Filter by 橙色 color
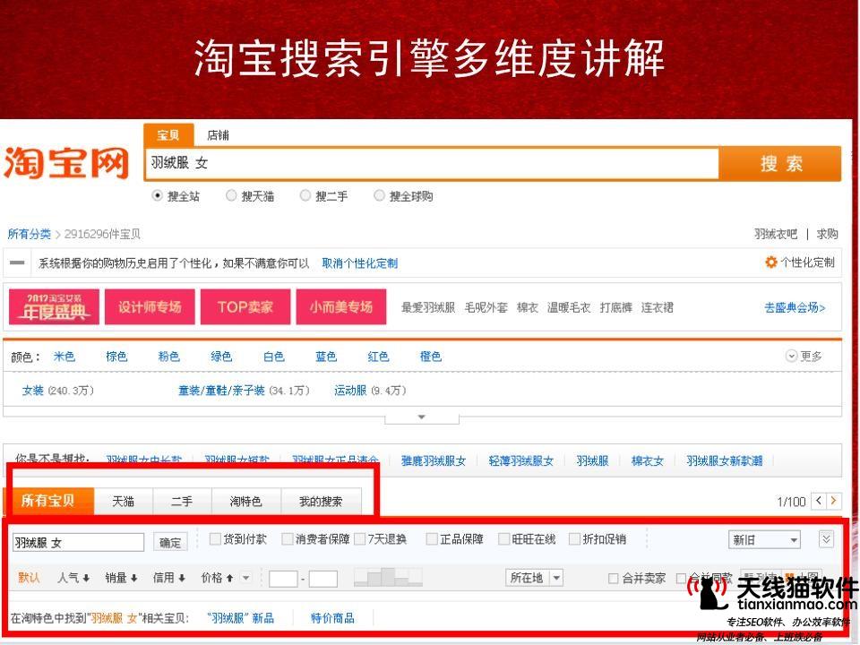This screenshot has height=645, width=860. click(431, 357)
